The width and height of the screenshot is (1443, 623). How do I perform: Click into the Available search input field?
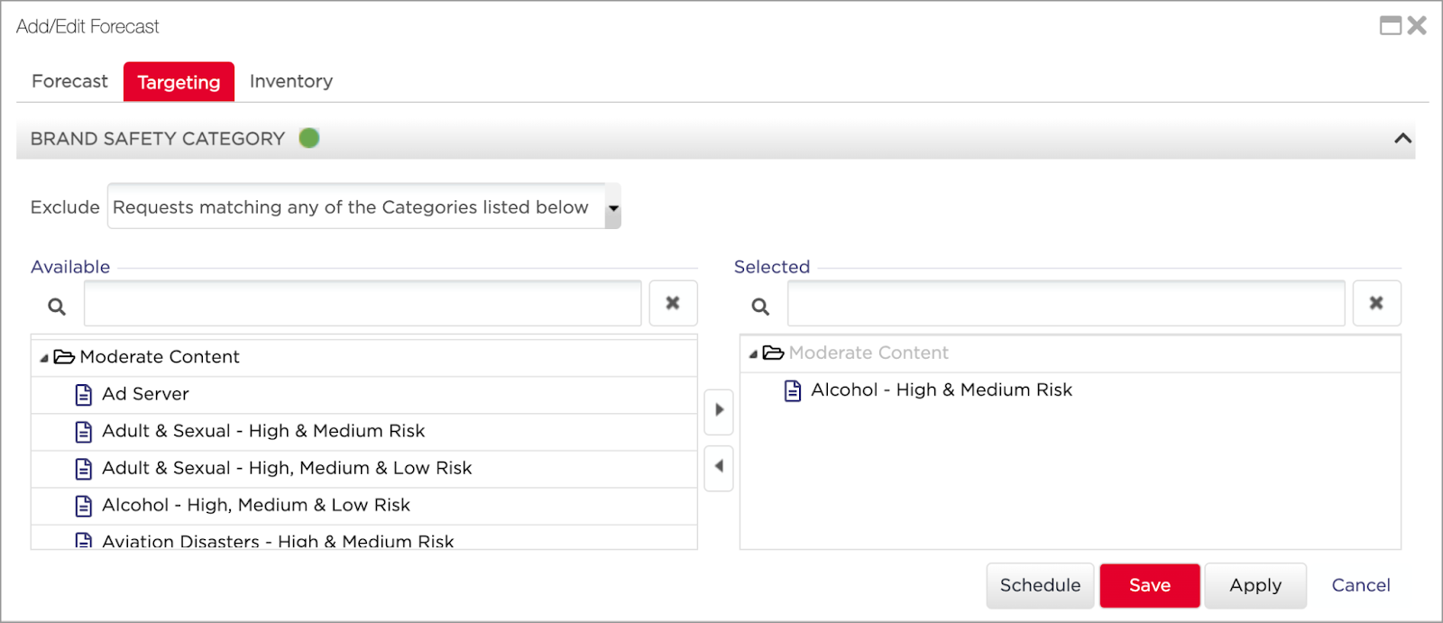point(363,304)
